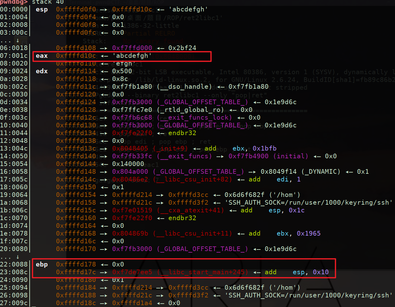The width and height of the screenshot is (395, 307).
Task: Click return address 0xf7de7ee5
Action: (x=132, y=272)
